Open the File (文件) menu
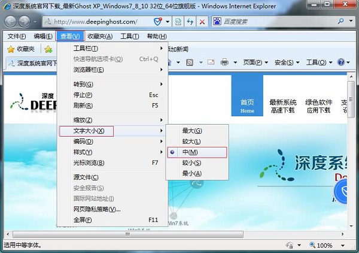The height and width of the screenshot is (253, 359). pos(17,36)
